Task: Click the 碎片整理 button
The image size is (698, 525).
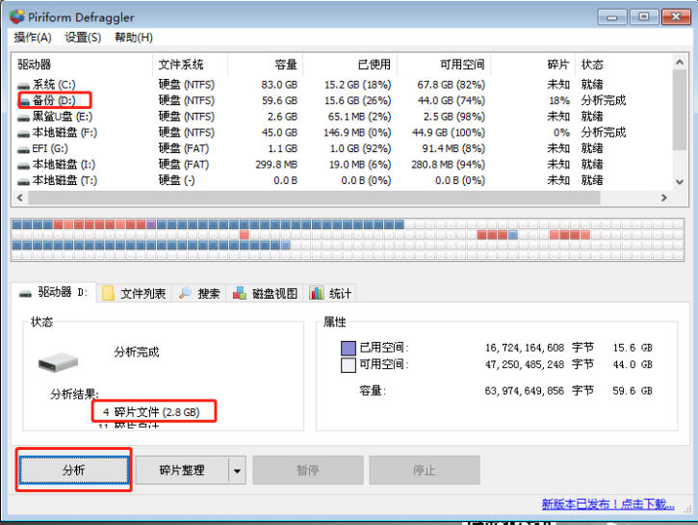Action: click(x=181, y=470)
